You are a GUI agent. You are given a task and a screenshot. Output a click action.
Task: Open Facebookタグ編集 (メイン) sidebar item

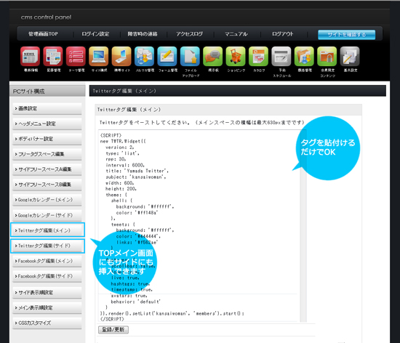click(47, 261)
